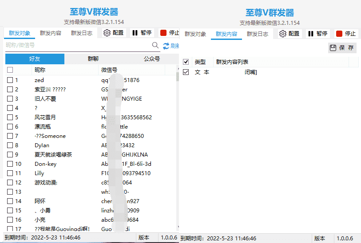The height and width of the screenshot is (243, 361).
Task: Click 停止 stop button in right window
Action: click(346, 34)
